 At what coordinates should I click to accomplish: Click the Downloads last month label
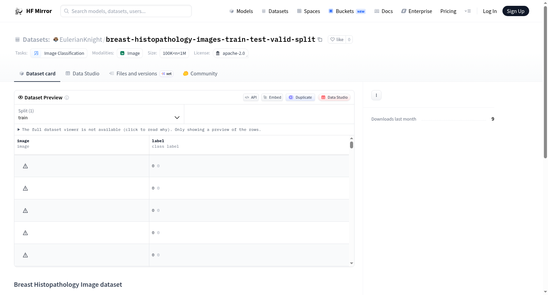tap(394, 119)
